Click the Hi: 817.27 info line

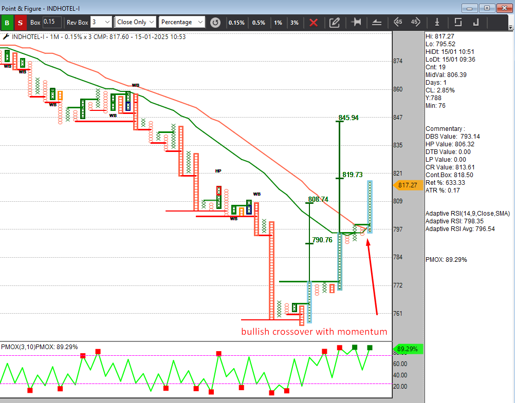440,36
